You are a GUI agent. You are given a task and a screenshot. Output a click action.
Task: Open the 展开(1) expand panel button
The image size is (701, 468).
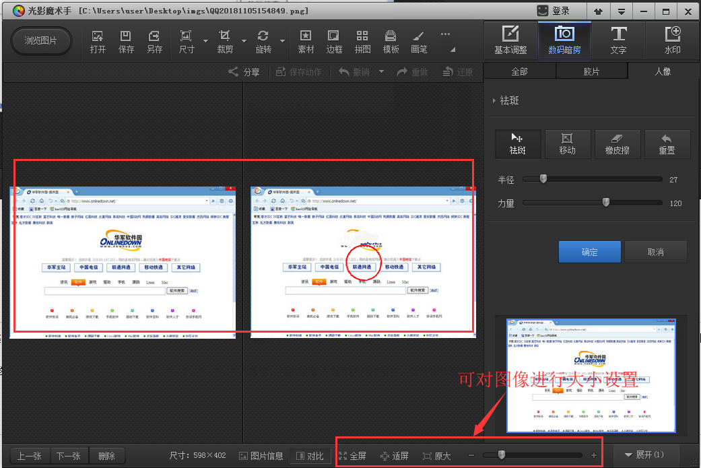644,455
